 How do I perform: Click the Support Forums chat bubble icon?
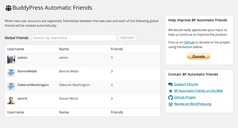(x=170, y=85)
